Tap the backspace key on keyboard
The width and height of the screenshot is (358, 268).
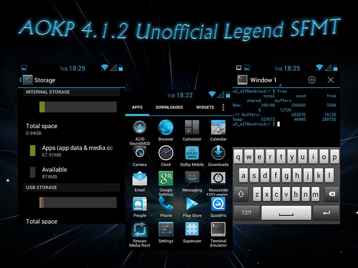tap(332, 194)
